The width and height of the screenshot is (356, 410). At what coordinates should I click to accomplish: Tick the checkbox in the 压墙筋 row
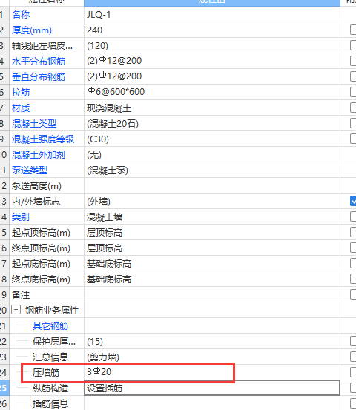(x=353, y=372)
